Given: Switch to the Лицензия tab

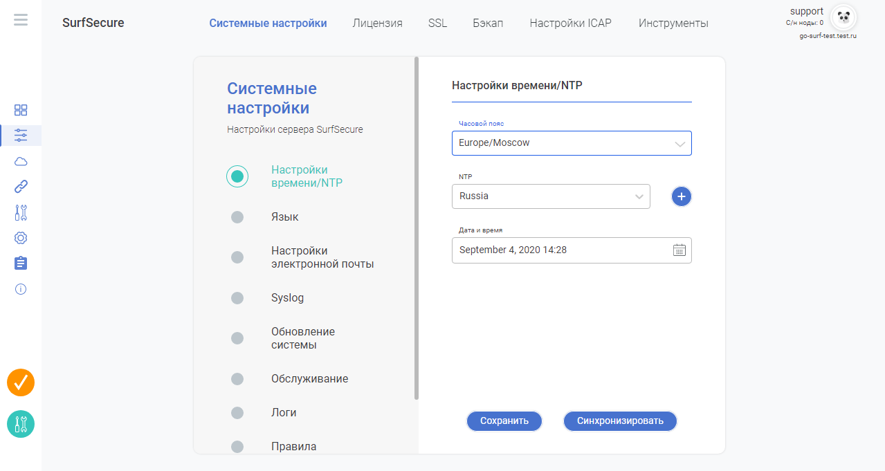Looking at the screenshot, I should [x=377, y=23].
